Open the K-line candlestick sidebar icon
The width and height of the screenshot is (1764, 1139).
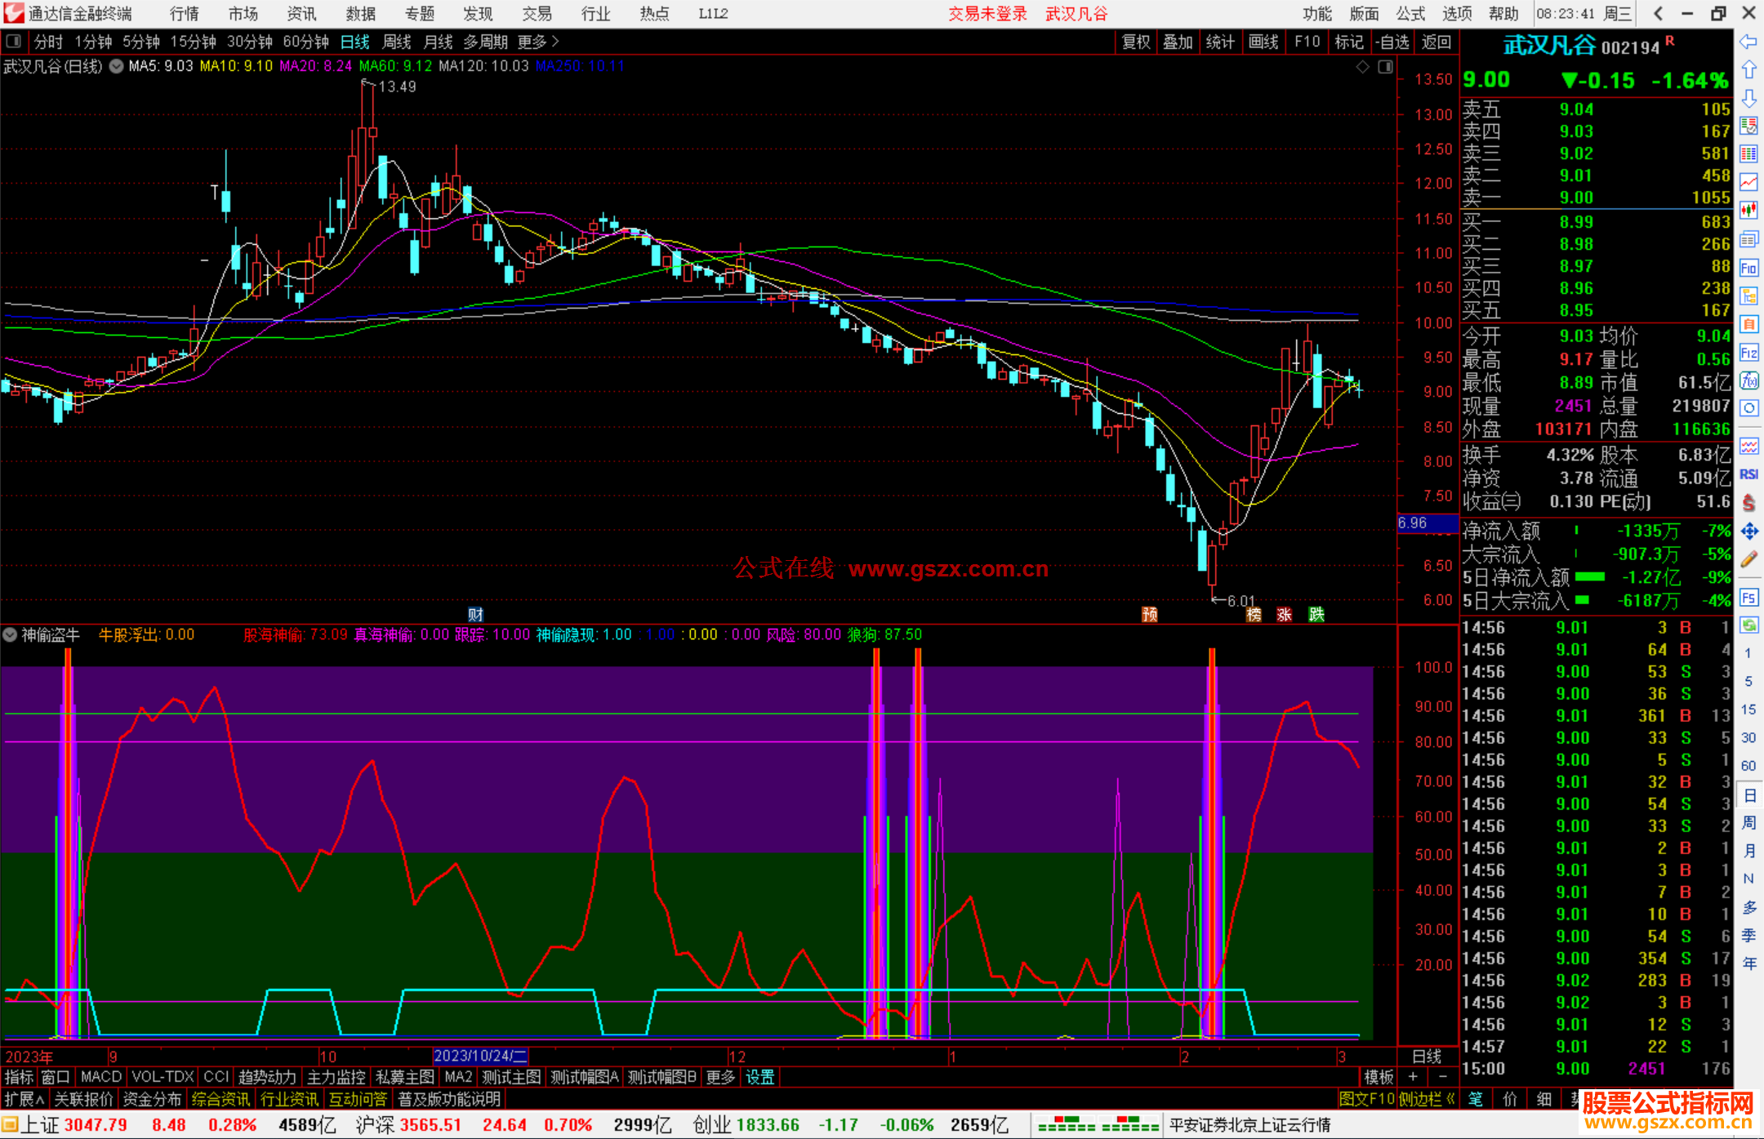click(x=1748, y=211)
